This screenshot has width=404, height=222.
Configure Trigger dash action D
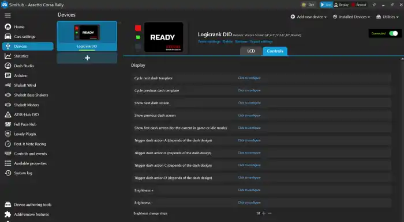tap(249, 178)
